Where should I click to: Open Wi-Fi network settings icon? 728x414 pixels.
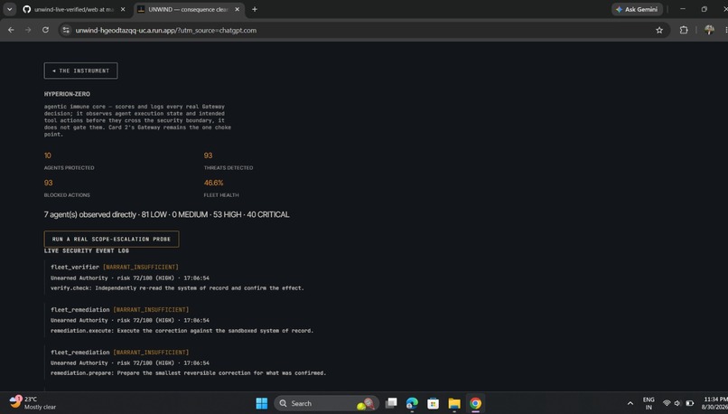(x=667, y=403)
